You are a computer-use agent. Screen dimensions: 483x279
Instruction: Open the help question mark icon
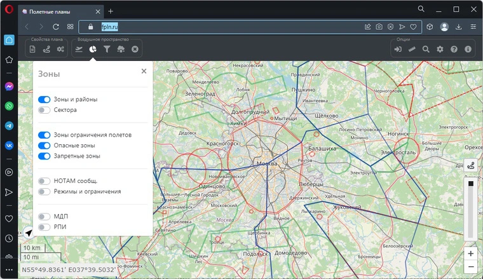click(x=454, y=49)
